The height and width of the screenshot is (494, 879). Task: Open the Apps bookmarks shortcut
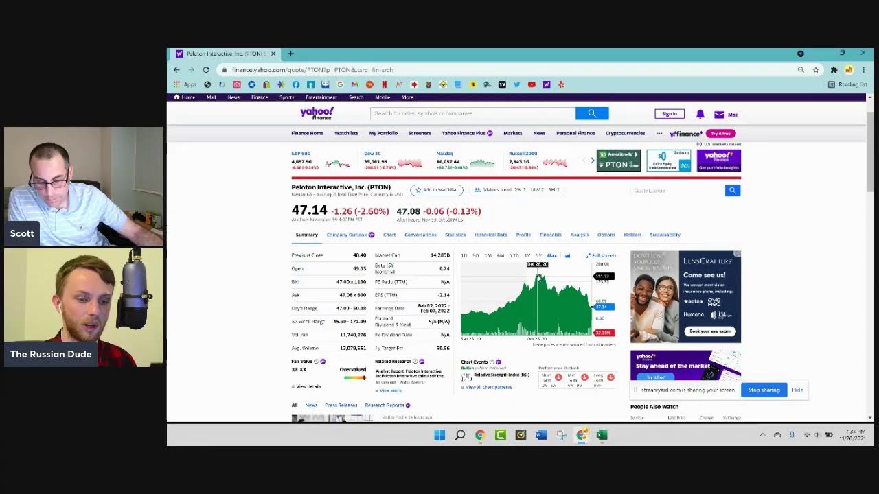[185, 84]
